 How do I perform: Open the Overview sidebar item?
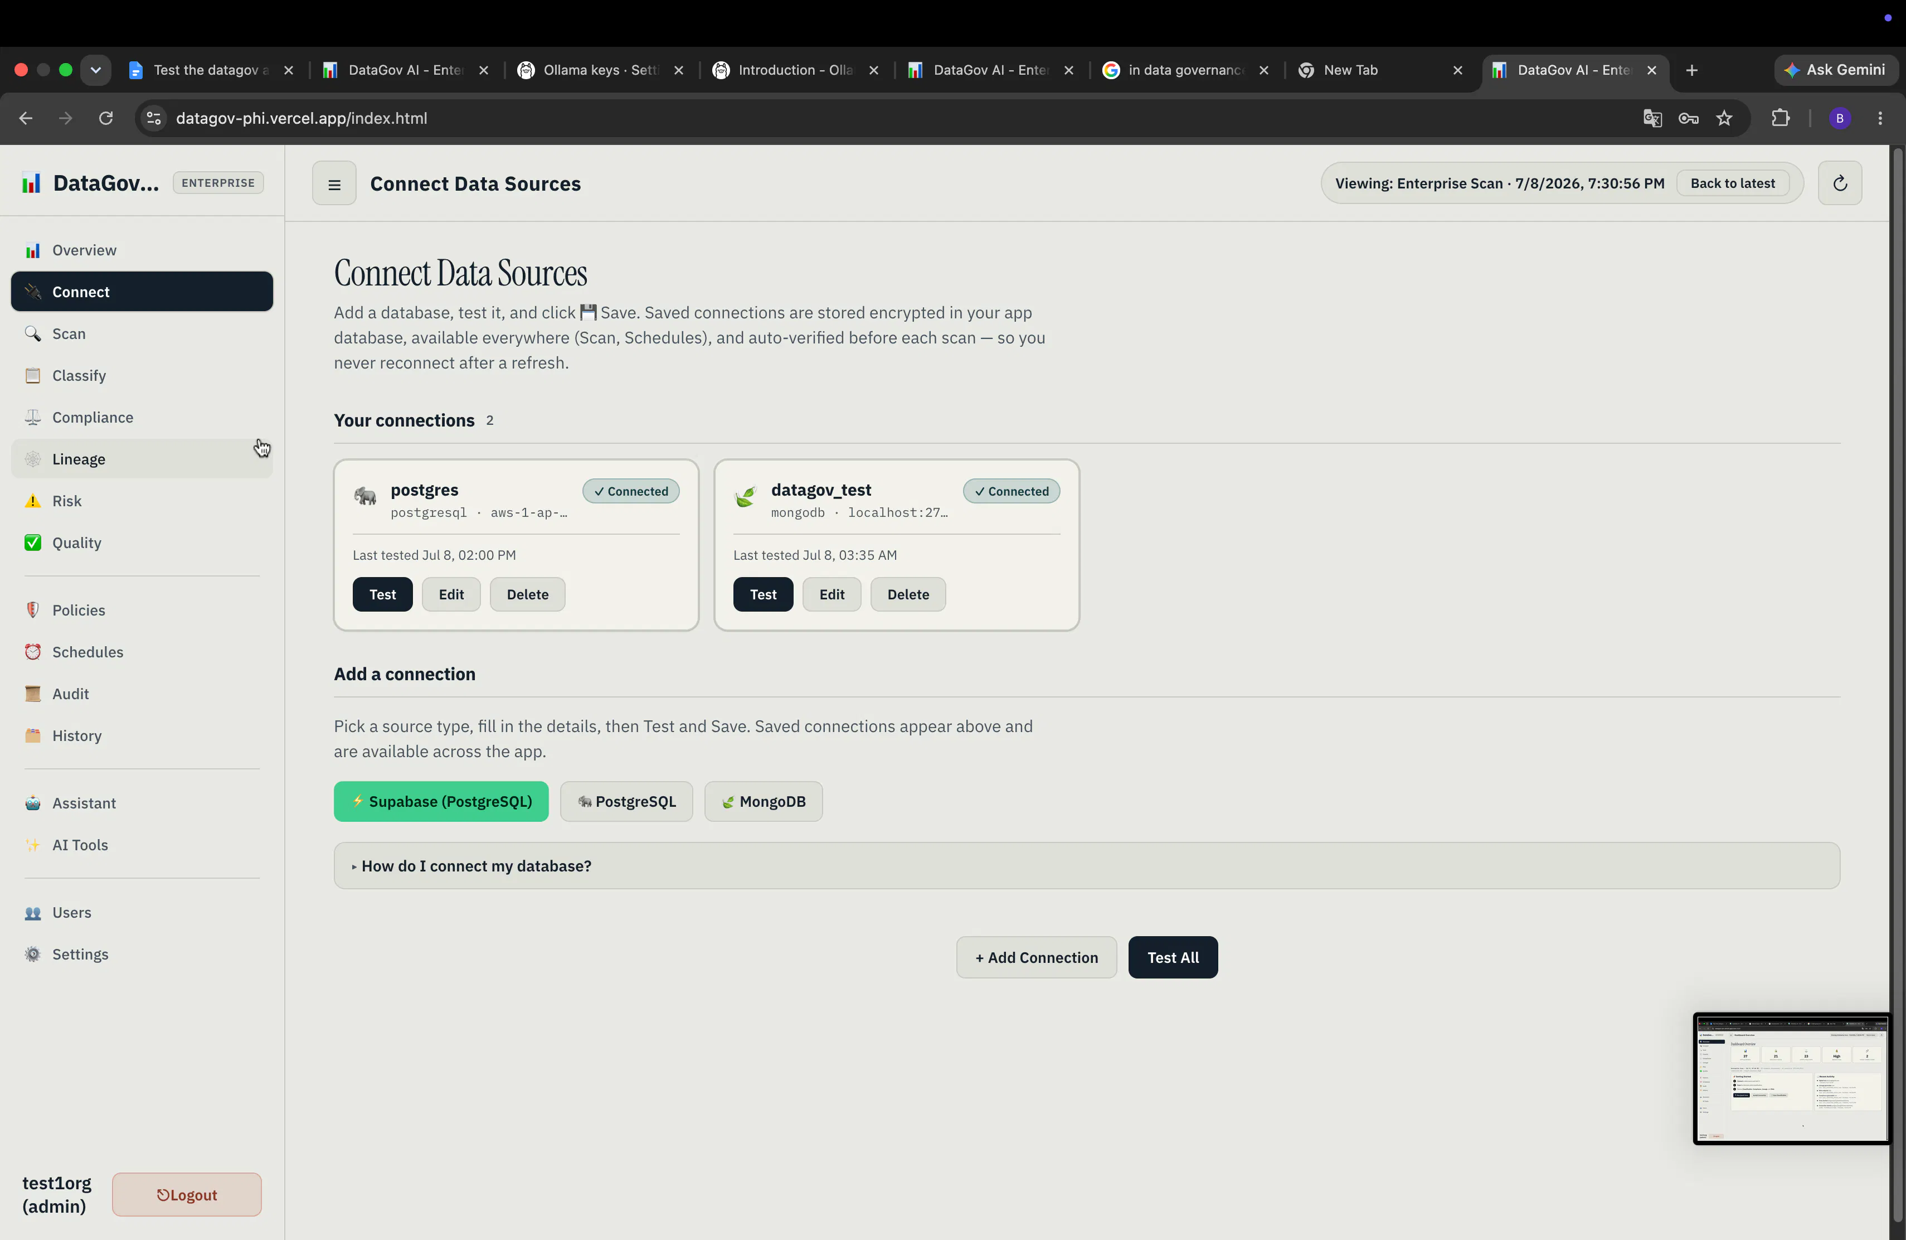pyautogui.click(x=142, y=250)
